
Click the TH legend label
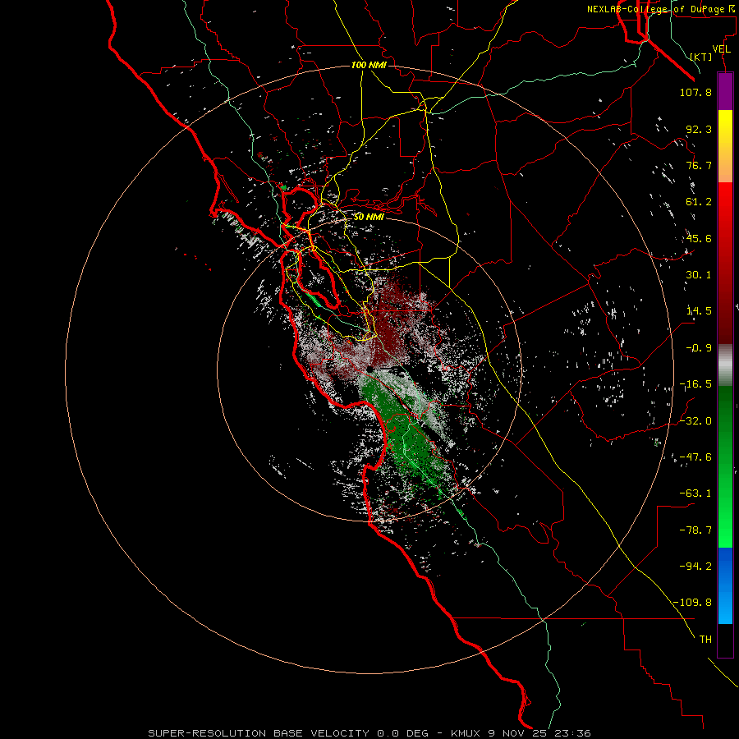tap(705, 639)
